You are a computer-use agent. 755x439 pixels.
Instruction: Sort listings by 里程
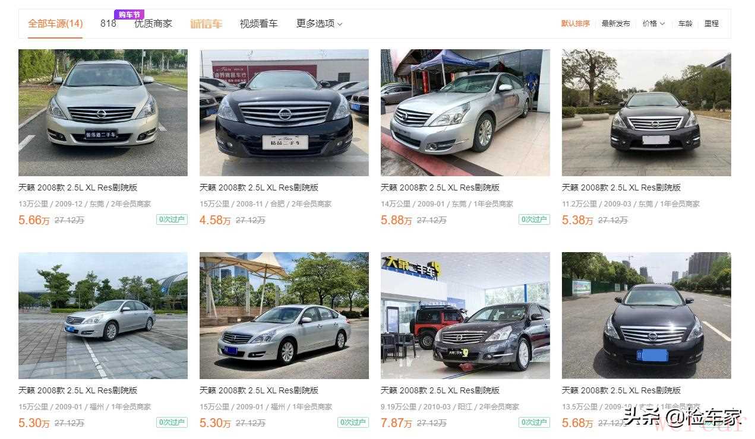click(x=712, y=24)
